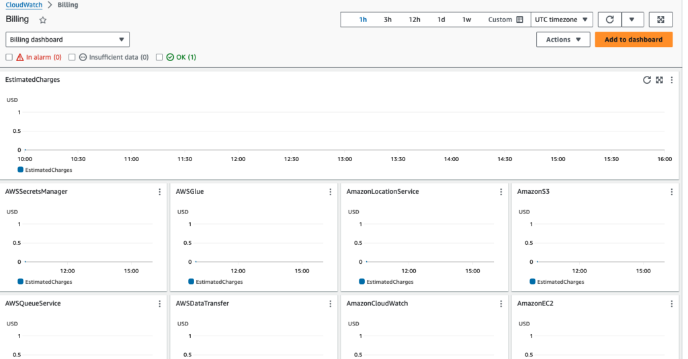Open AmazonCloudWatch widget options menu
The width and height of the screenshot is (688, 359).
coord(501,304)
